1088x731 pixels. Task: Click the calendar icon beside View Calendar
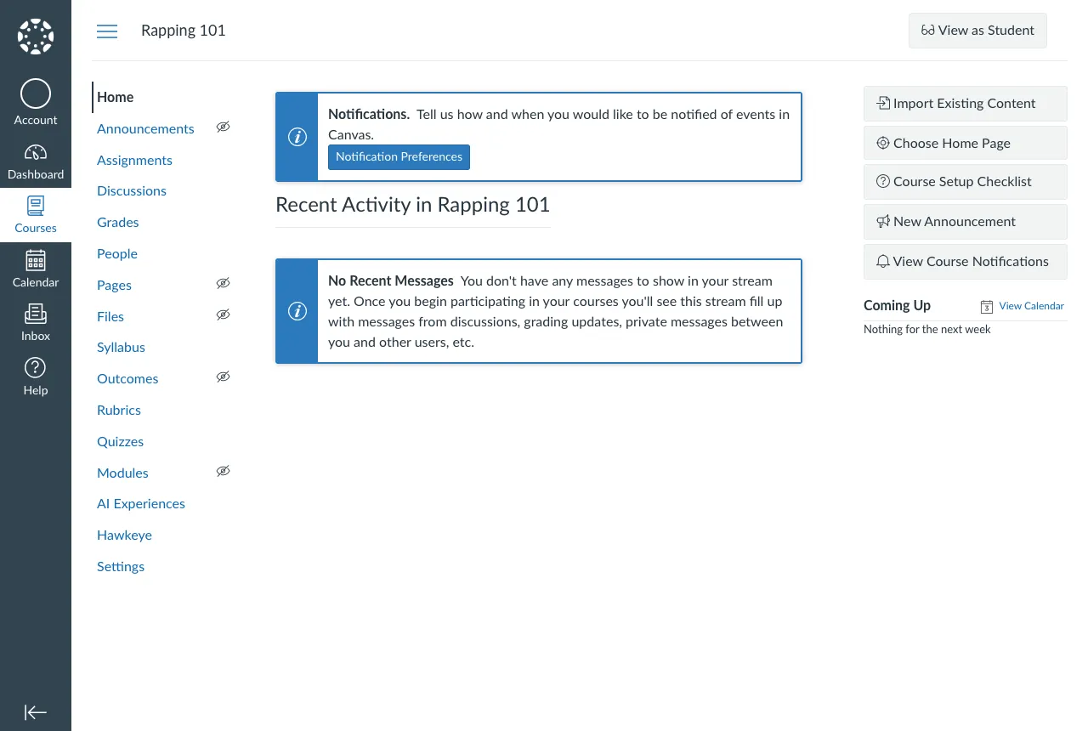coord(987,307)
